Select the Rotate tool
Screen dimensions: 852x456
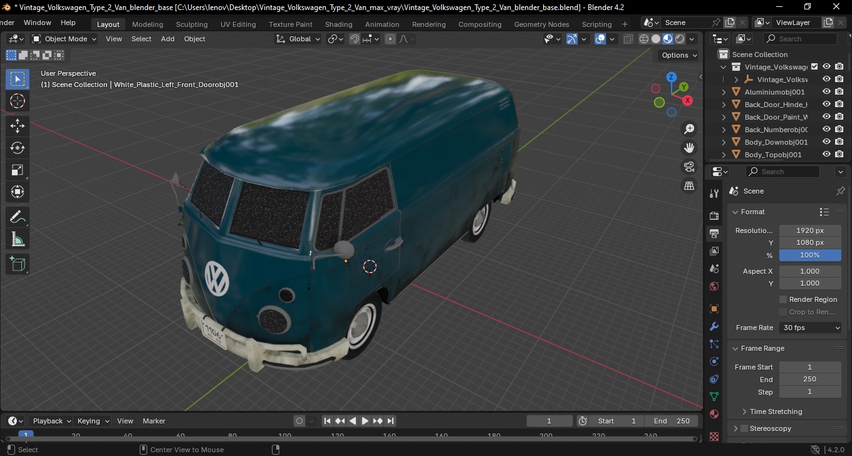[18, 148]
